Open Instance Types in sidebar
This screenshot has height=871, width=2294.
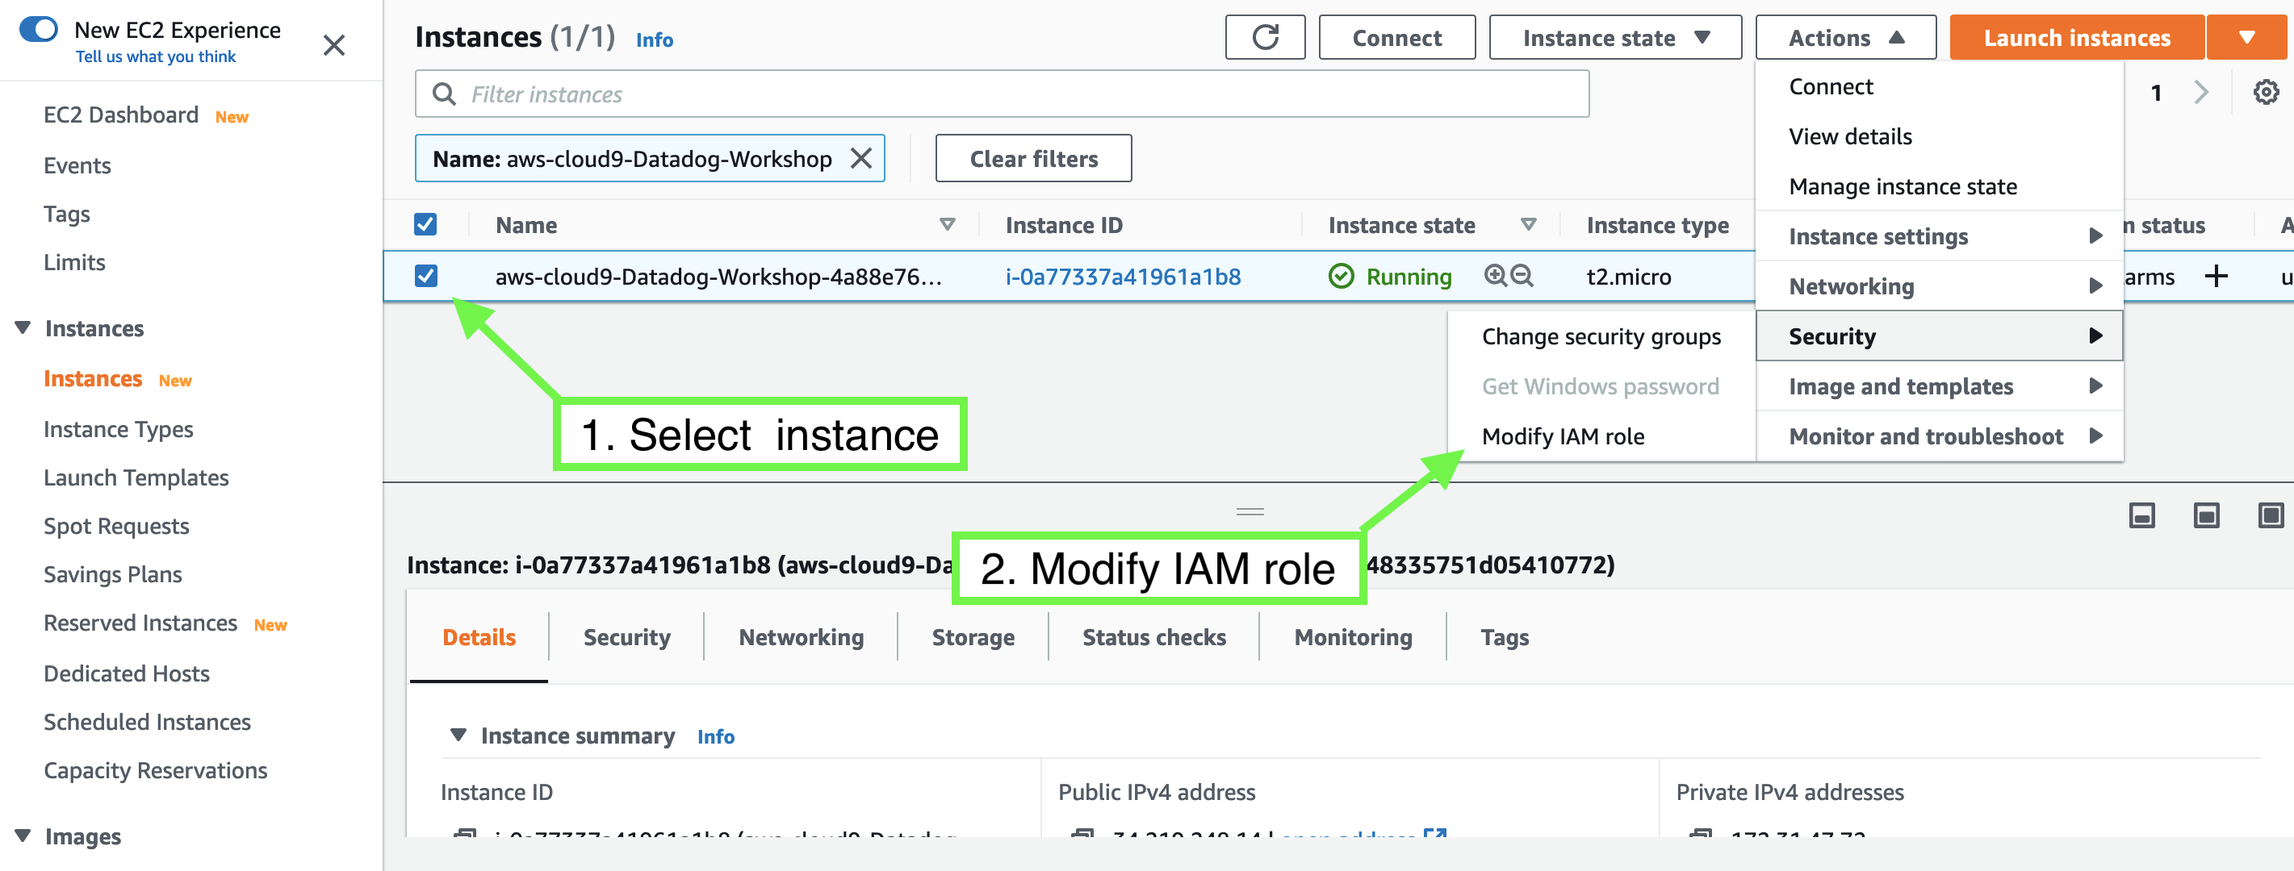click(119, 429)
